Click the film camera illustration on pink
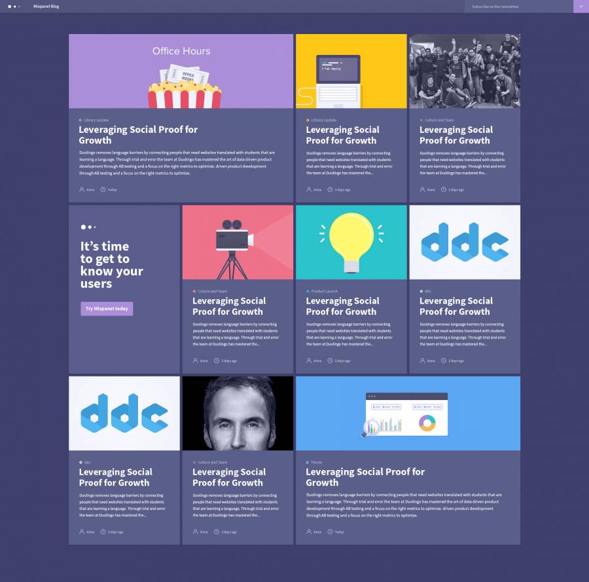The width and height of the screenshot is (589, 582). 238,242
